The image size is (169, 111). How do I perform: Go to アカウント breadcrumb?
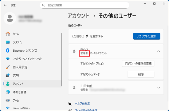[79, 16]
